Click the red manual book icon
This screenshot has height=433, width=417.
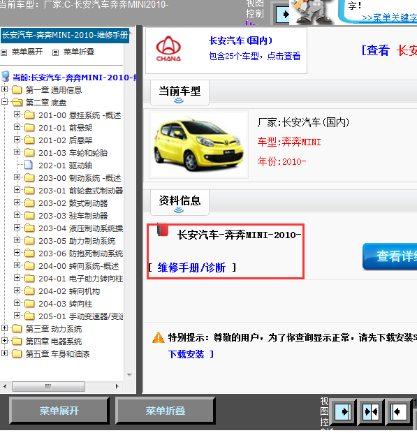(163, 230)
